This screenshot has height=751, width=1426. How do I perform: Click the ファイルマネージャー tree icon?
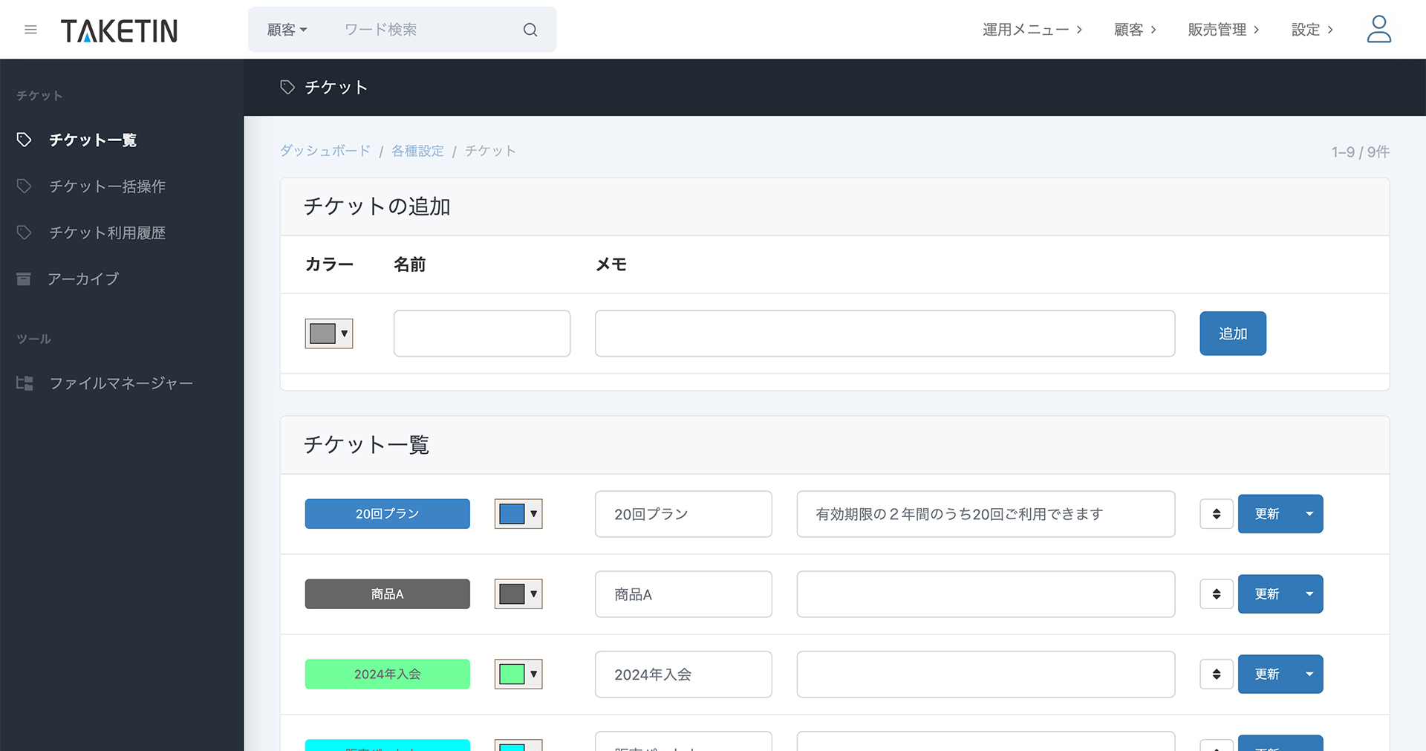[x=25, y=383]
